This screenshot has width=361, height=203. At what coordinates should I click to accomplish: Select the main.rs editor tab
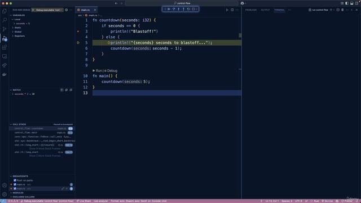coord(85,10)
